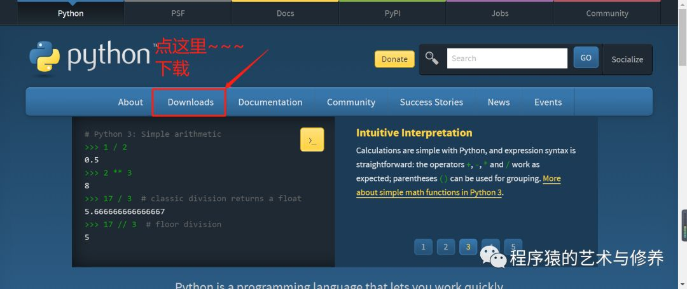Open the Jobs top tab
Screen dimensions: 687x289
pos(500,13)
